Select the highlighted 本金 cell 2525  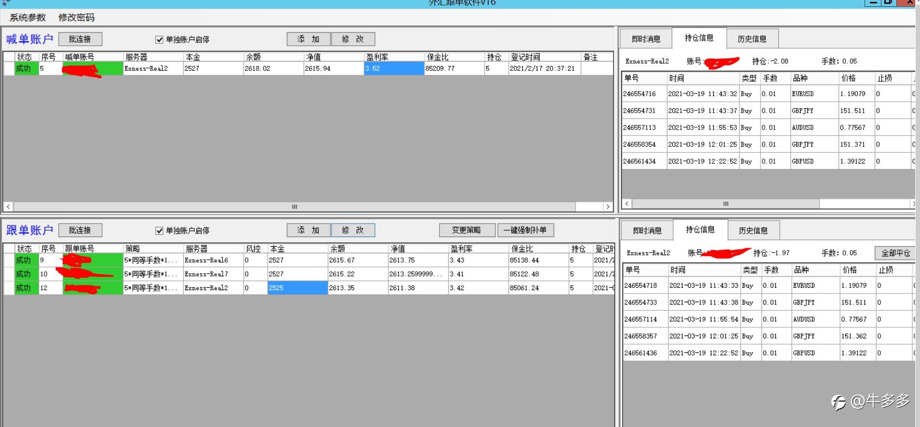tap(297, 288)
